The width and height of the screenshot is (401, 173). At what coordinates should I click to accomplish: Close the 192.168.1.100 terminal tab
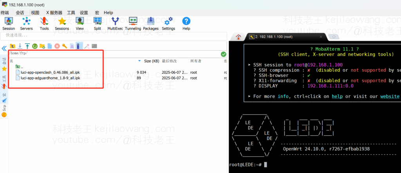[x=321, y=37]
